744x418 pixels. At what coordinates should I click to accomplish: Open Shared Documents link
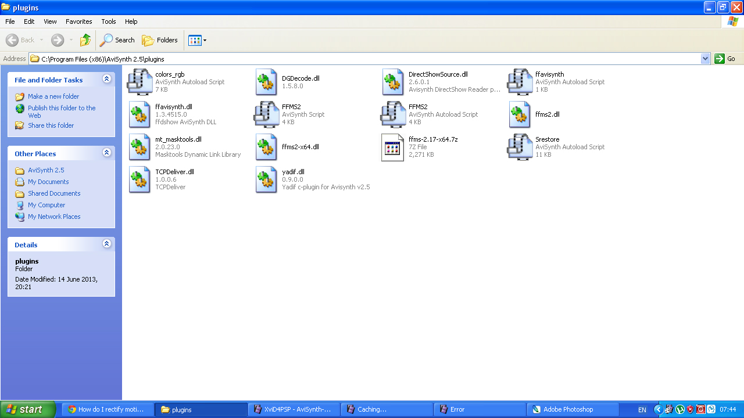point(54,193)
